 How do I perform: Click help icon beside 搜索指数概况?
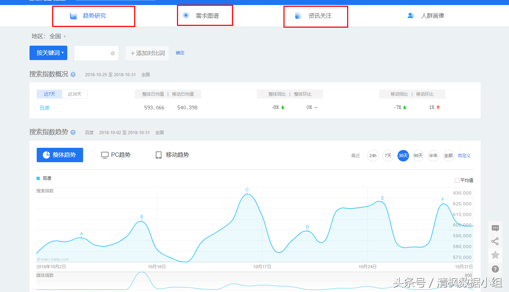(x=73, y=74)
